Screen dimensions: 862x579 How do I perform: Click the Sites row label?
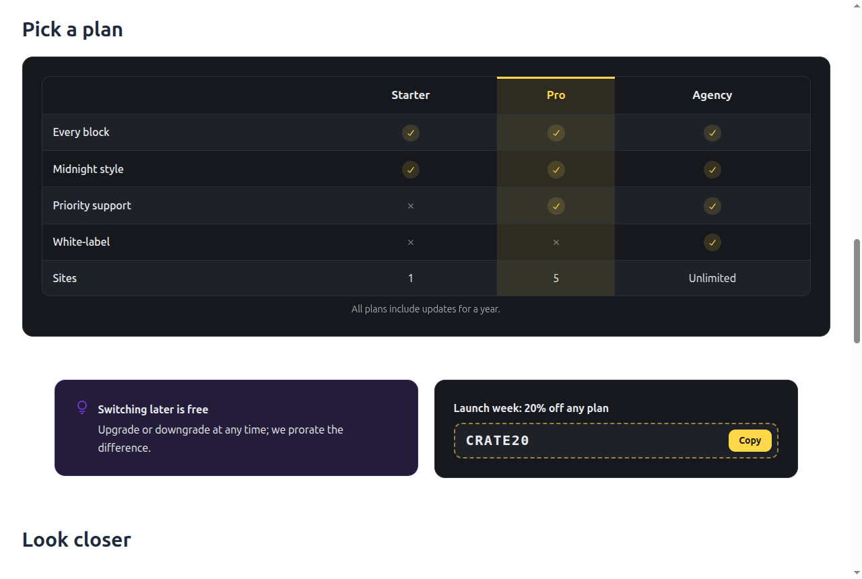point(65,278)
